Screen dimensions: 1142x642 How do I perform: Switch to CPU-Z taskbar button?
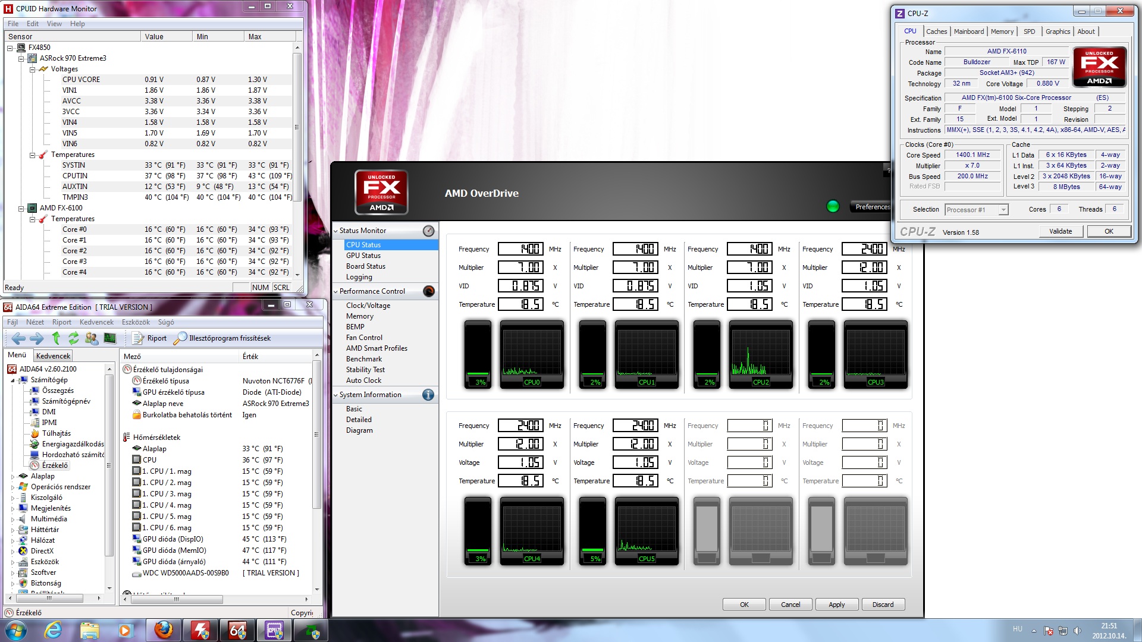(x=274, y=630)
